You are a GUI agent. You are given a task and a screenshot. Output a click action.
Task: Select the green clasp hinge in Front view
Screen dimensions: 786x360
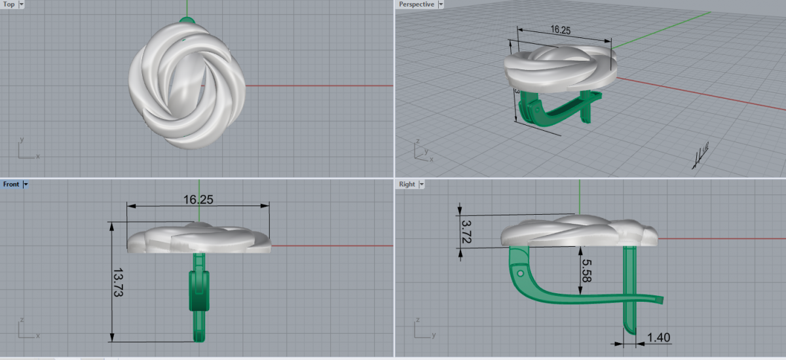(198, 291)
